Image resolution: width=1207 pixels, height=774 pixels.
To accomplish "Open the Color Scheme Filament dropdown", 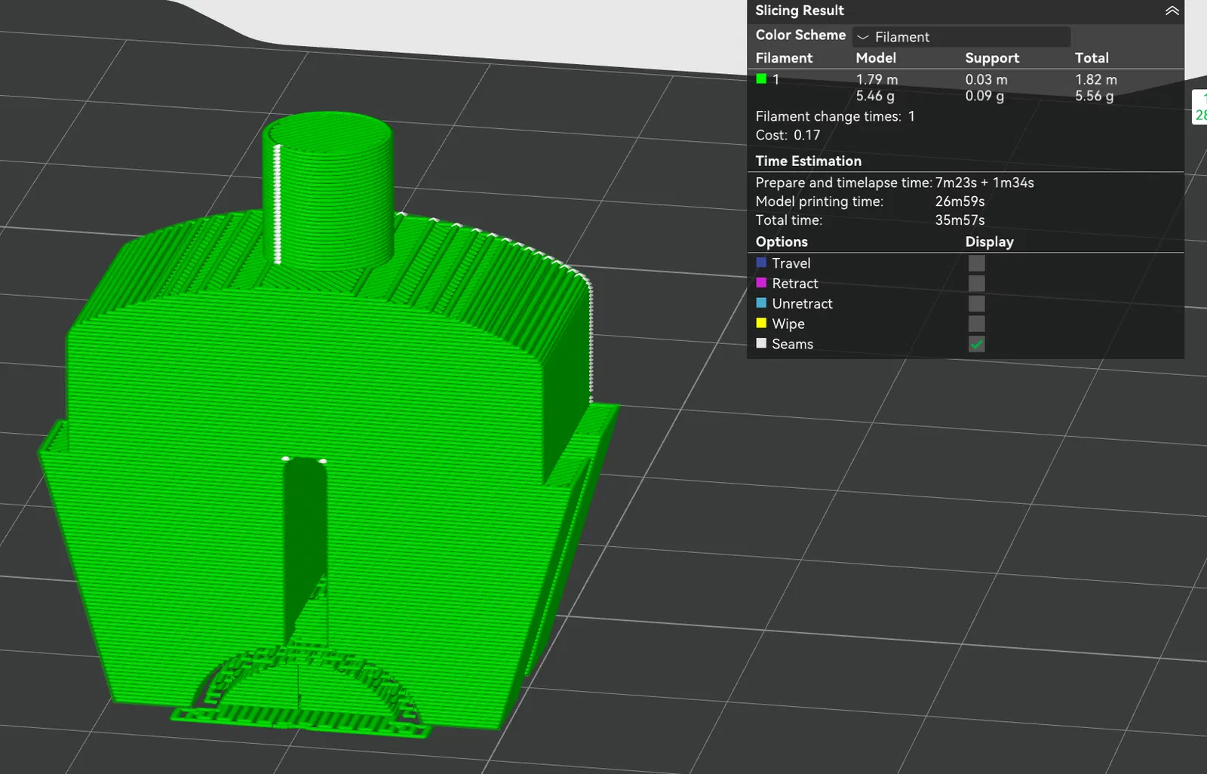I will click(961, 36).
